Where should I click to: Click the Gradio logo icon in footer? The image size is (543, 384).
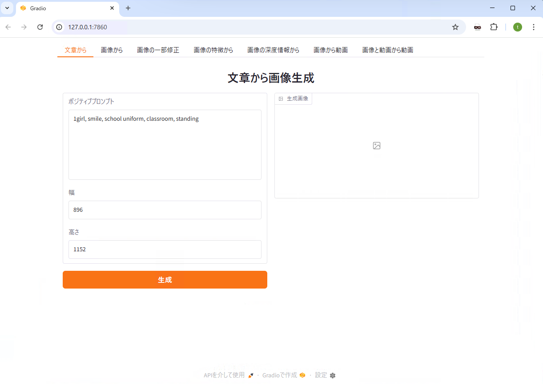click(x=302, y=376)
